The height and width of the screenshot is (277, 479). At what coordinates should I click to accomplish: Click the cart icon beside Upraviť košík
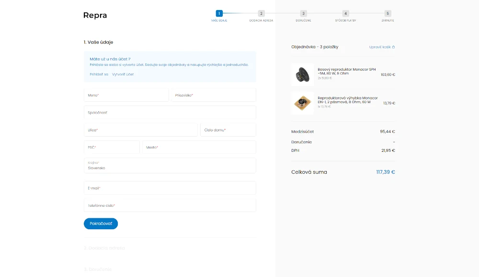pos(393,47)
